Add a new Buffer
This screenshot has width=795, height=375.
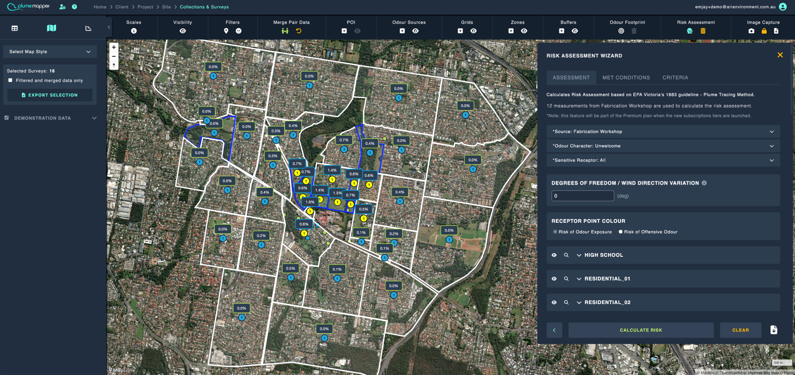point(561,31)
